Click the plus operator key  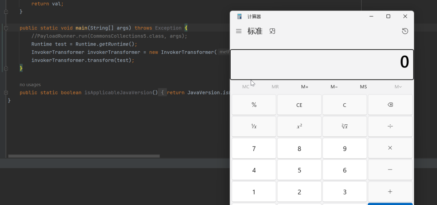click(x=390, y=192)
